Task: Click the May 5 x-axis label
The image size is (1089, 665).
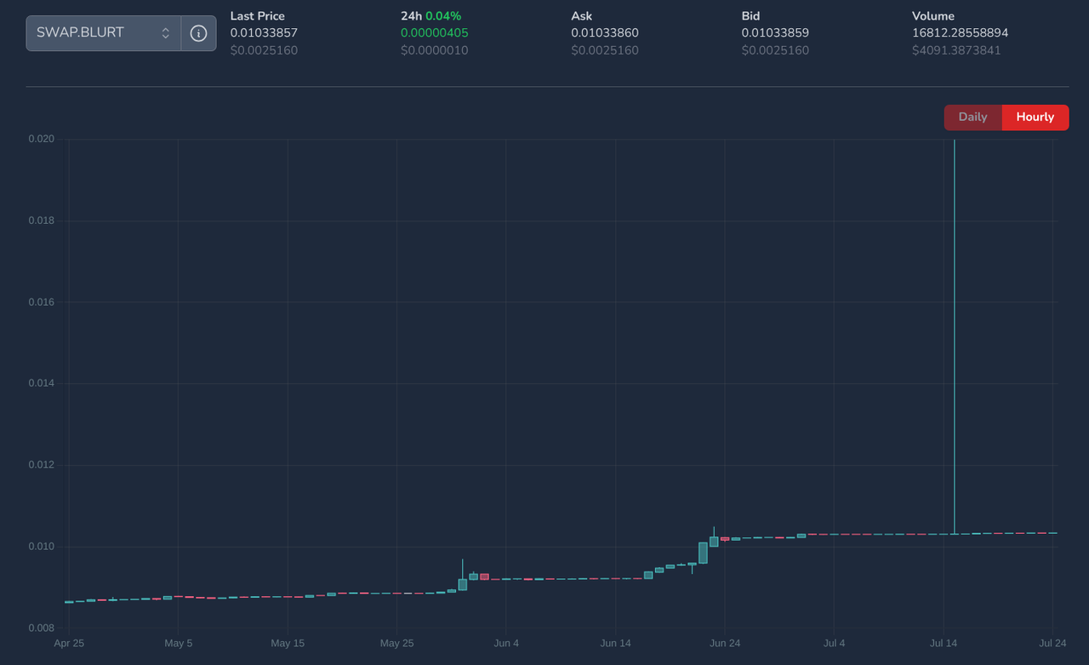Action: (x=178, y=643)
